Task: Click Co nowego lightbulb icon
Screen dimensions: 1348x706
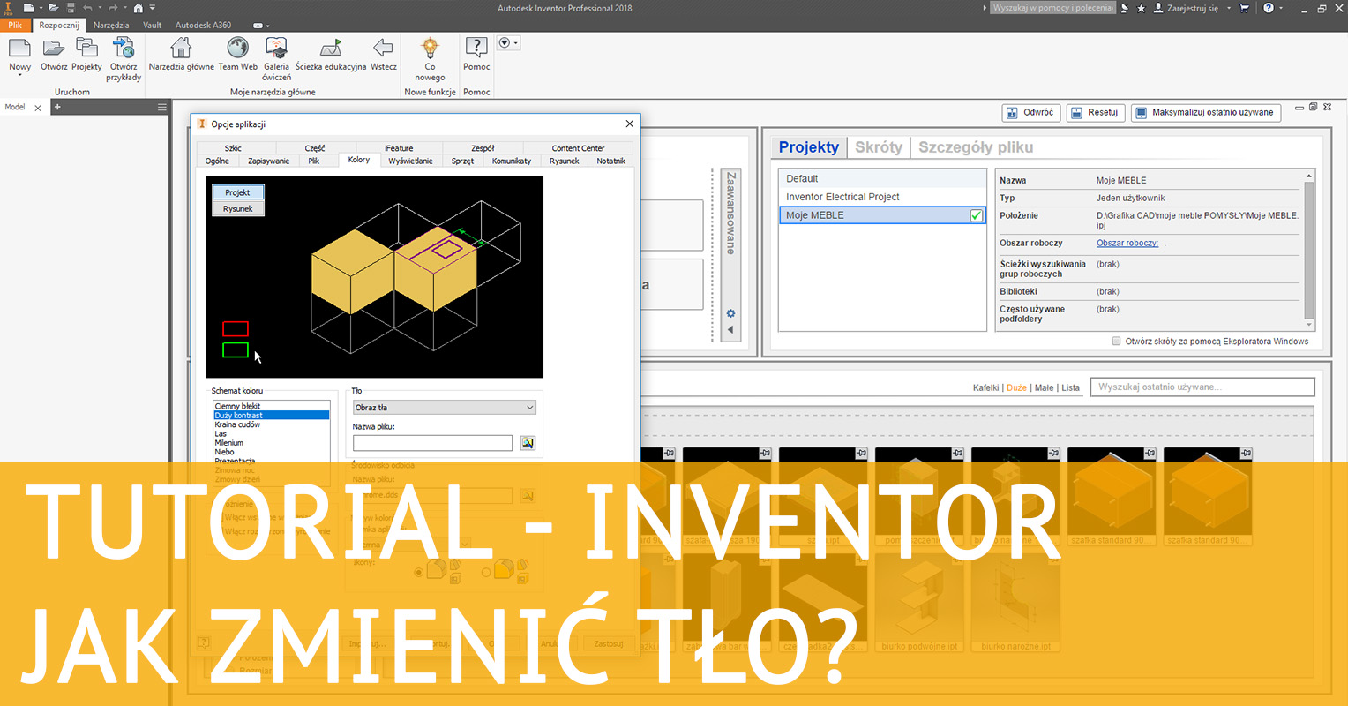Action: 430,48
